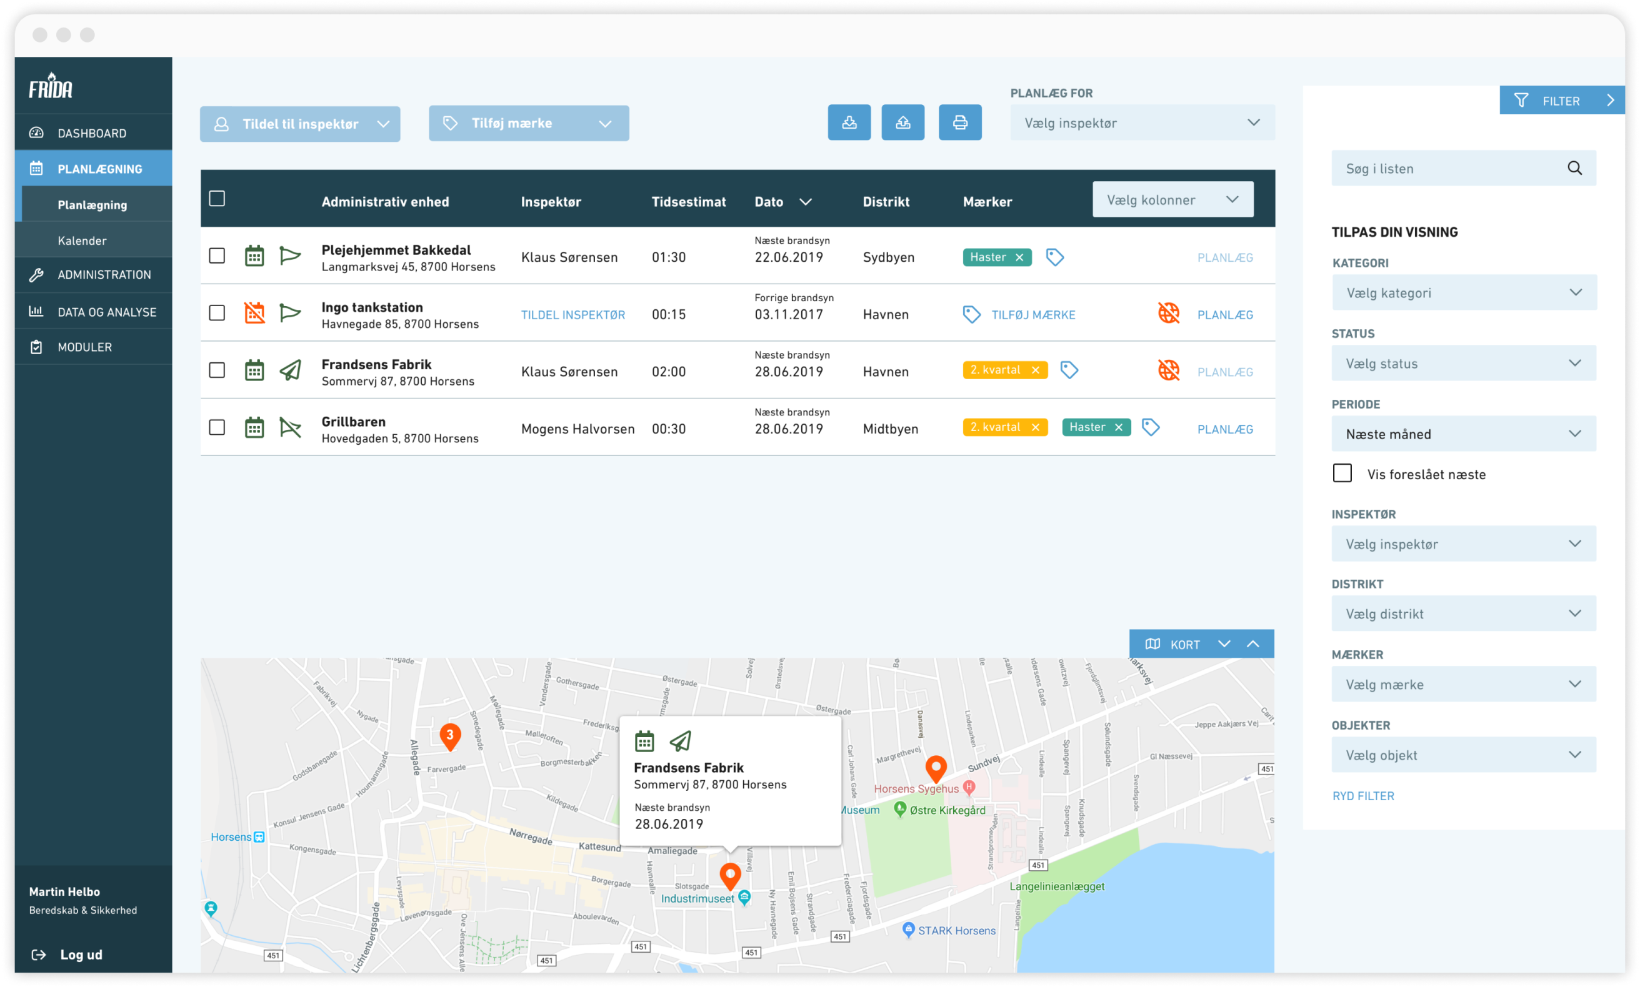Open Vælg status dropdown
This screenshot has width=1640, height=987.
coord(1464,363)
